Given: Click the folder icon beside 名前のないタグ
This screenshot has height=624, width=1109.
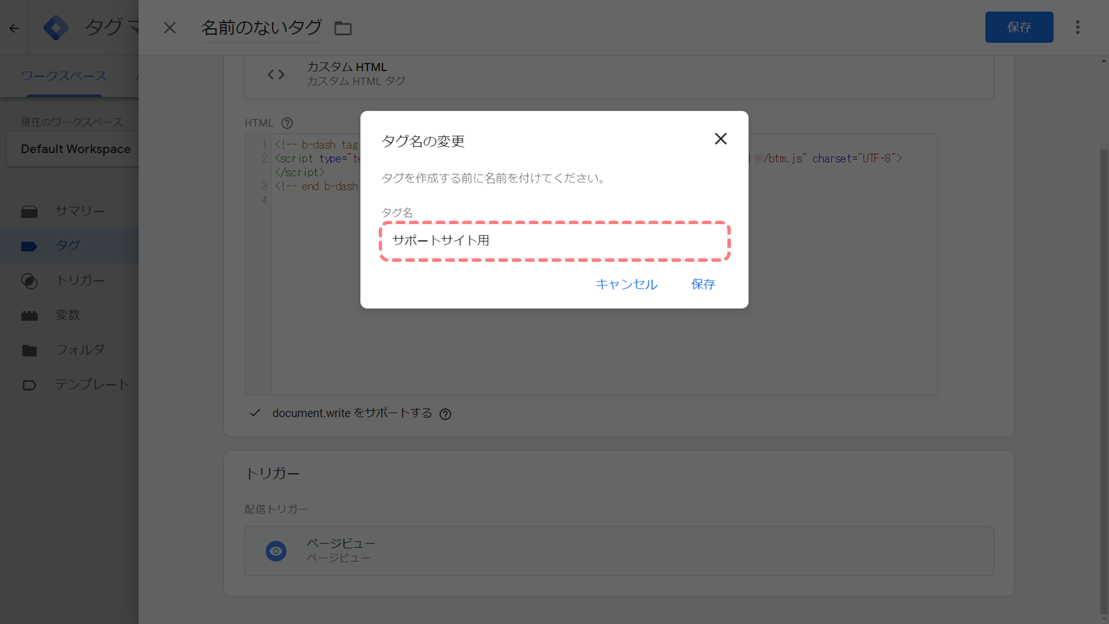Looking at the screenshot, I should [x=343, y=28].
